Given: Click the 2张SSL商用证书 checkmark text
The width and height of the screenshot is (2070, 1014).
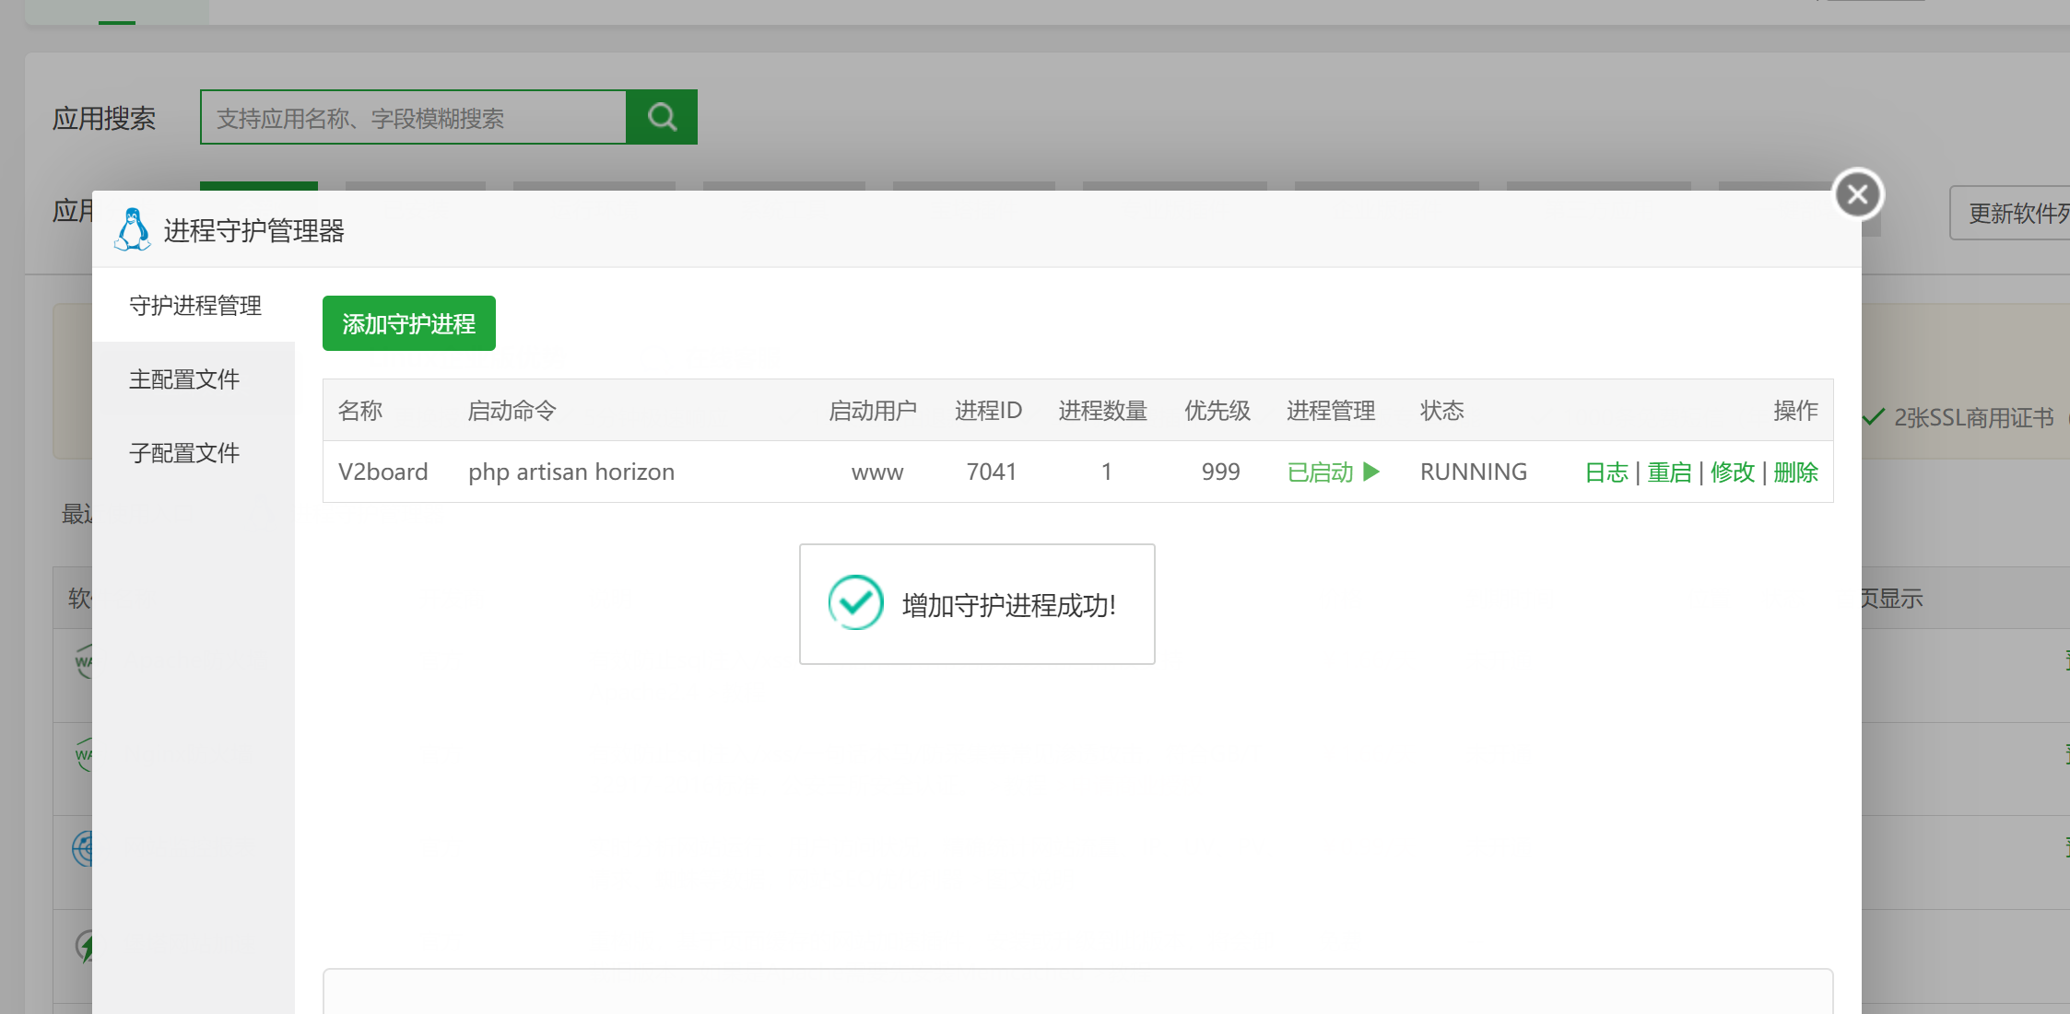Looking at the screenshot, I should coord(1972,418).
